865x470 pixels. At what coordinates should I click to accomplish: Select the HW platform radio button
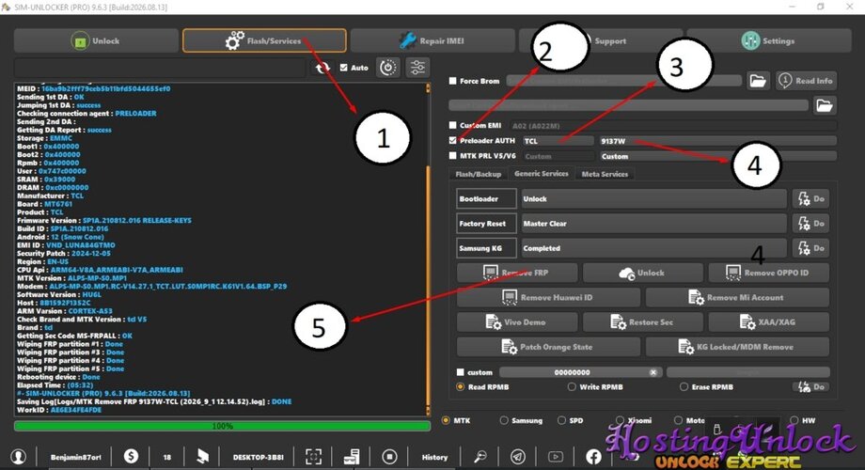[794, 420]
